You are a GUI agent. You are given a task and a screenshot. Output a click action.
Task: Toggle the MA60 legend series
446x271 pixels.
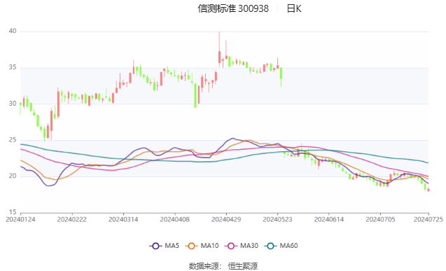pyautogui.click(x=281, y=246)
